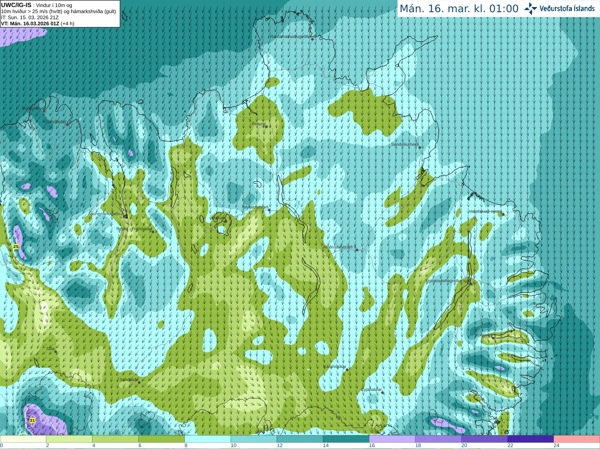The height and width of the screenshot is (449, 600).
Task: Select the 20–22 m/s violet swatch
Action: 485,439
